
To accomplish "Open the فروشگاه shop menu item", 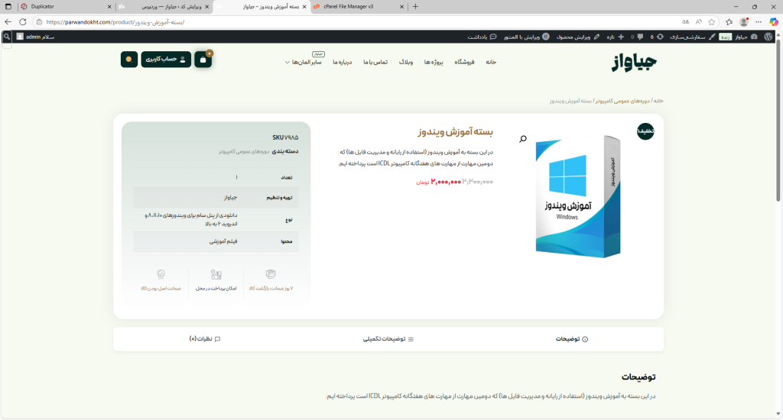I will pos(468,62).
